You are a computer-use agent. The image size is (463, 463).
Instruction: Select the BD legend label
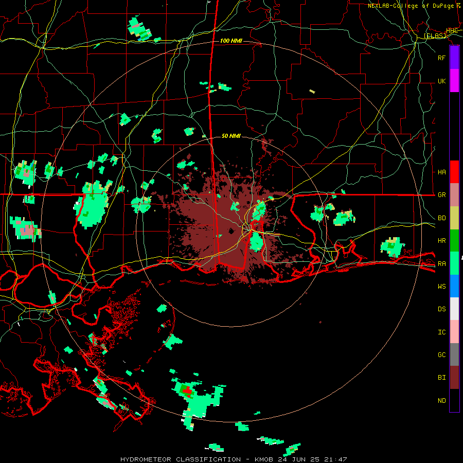441,218
